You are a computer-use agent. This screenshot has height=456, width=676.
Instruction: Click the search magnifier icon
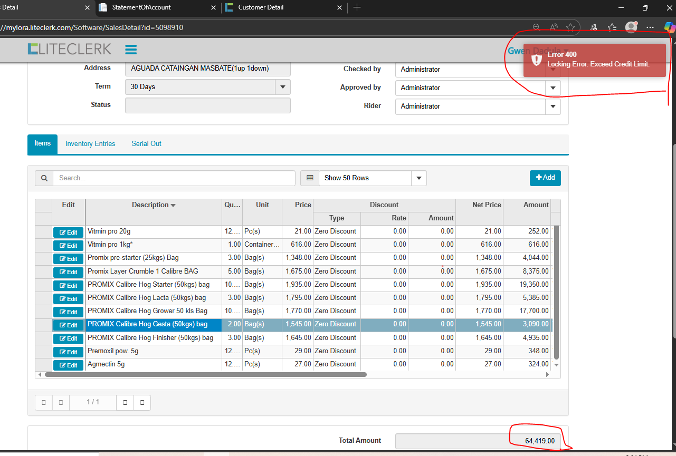pos(44,178)
